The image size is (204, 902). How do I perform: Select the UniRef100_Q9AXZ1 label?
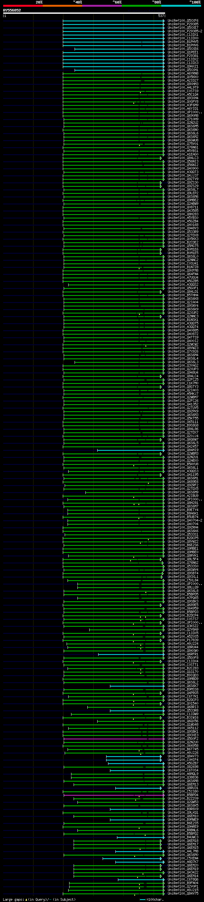(183, 67)
